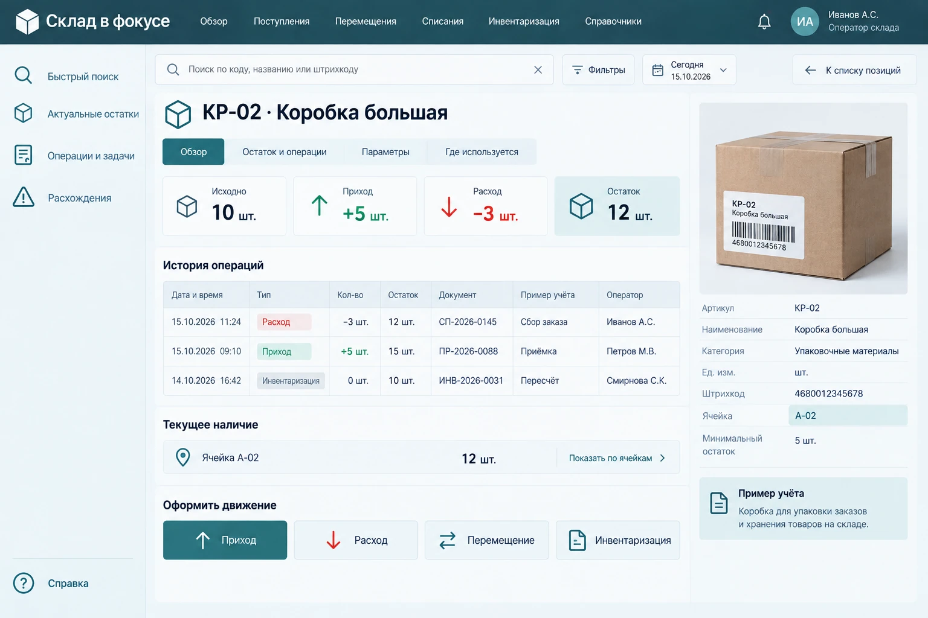The height and width of the screenshot is (618, 928).
Task: Click the Перемещение movement button
Action: tap(487, 540)
